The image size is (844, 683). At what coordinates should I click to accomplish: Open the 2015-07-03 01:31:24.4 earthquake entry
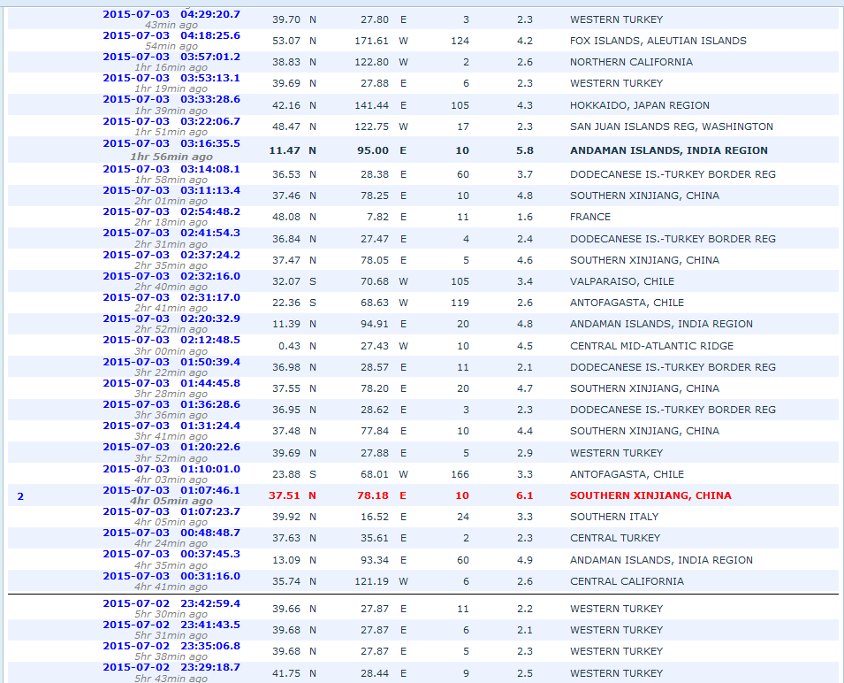point(171,426)
